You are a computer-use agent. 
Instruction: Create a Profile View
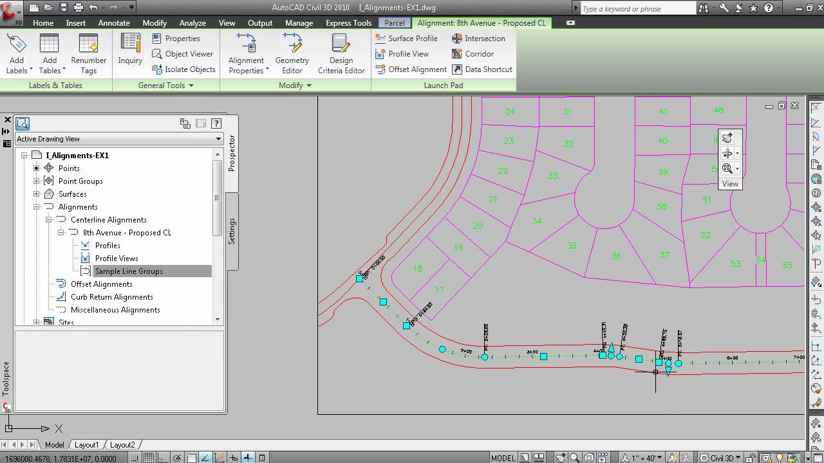point(402,54)
